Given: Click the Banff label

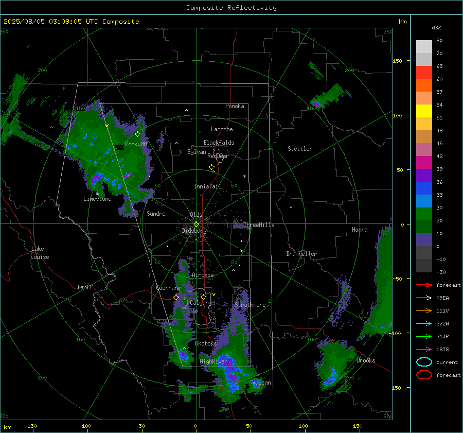Looking at the screenshot, I should click(x=85, y=287).
